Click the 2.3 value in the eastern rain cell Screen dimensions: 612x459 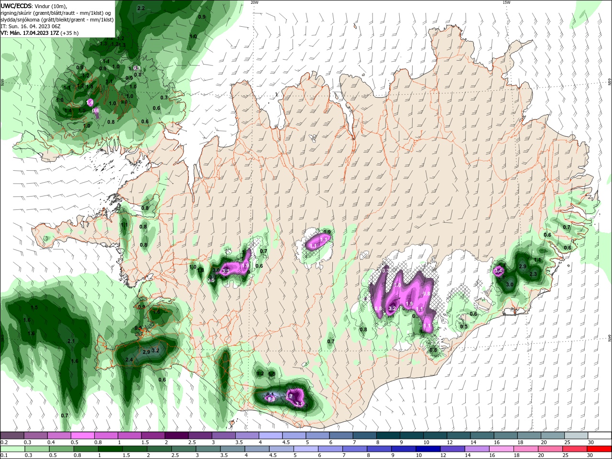(x=534, y=274)
